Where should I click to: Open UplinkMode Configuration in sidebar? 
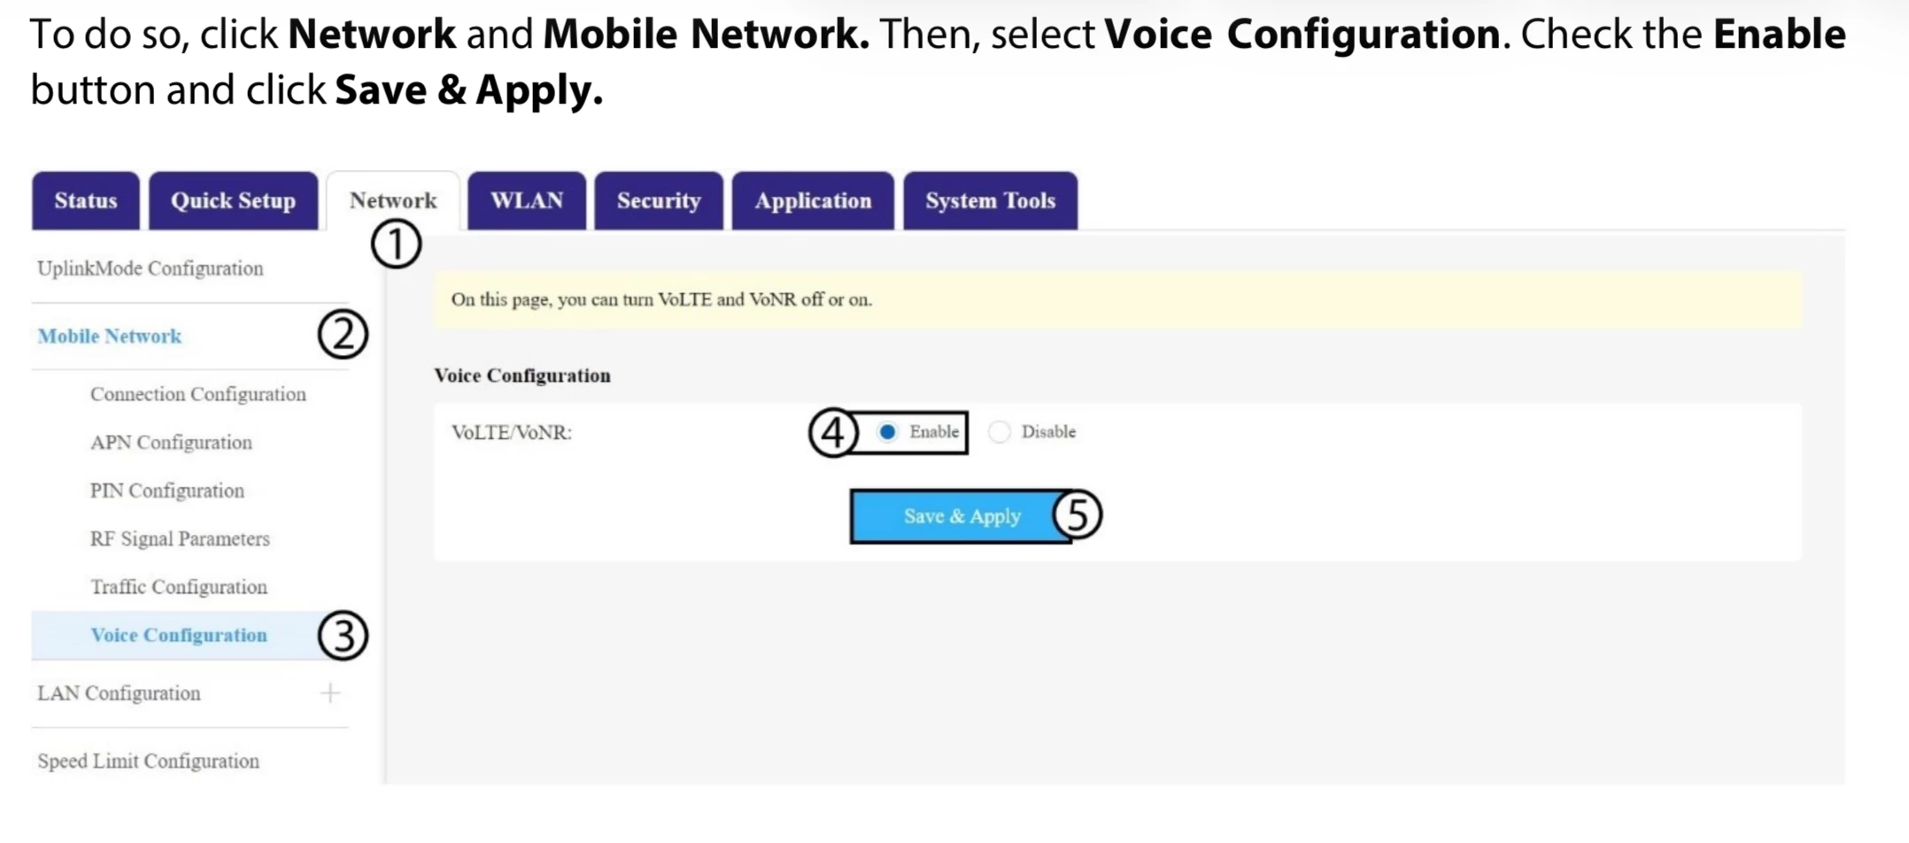coord(151,268)
